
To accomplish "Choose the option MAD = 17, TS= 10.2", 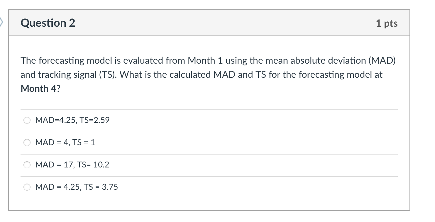I will 27,165.
